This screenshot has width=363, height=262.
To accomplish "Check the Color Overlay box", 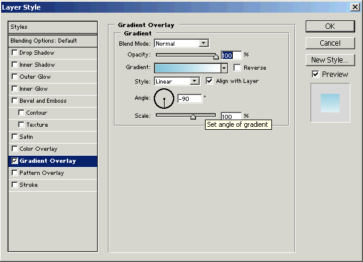I will (14, 149).
